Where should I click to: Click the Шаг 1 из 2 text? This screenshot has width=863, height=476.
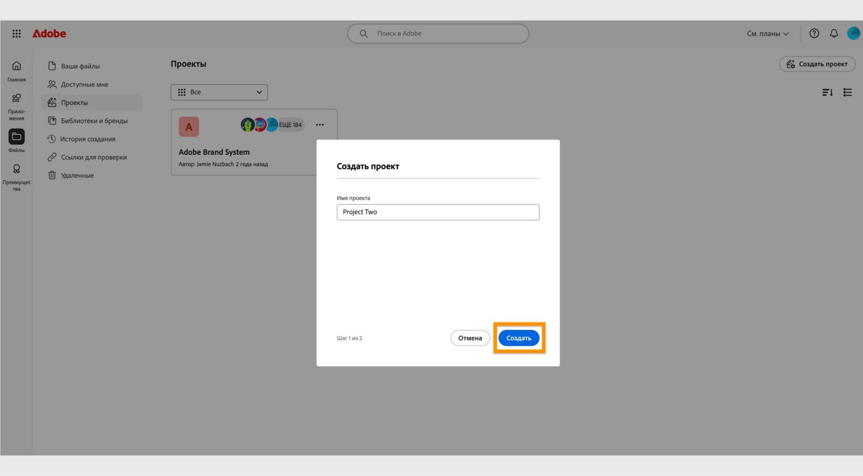coord(349,338)
